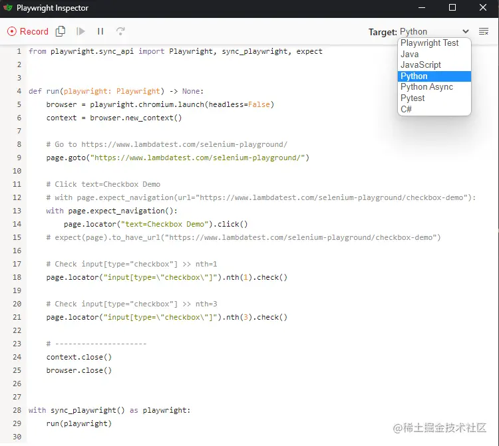Click the '# Go to https://www.lambdatest.com' comment
The height and width of the screenshot is (446, 499).
(167, 145)
